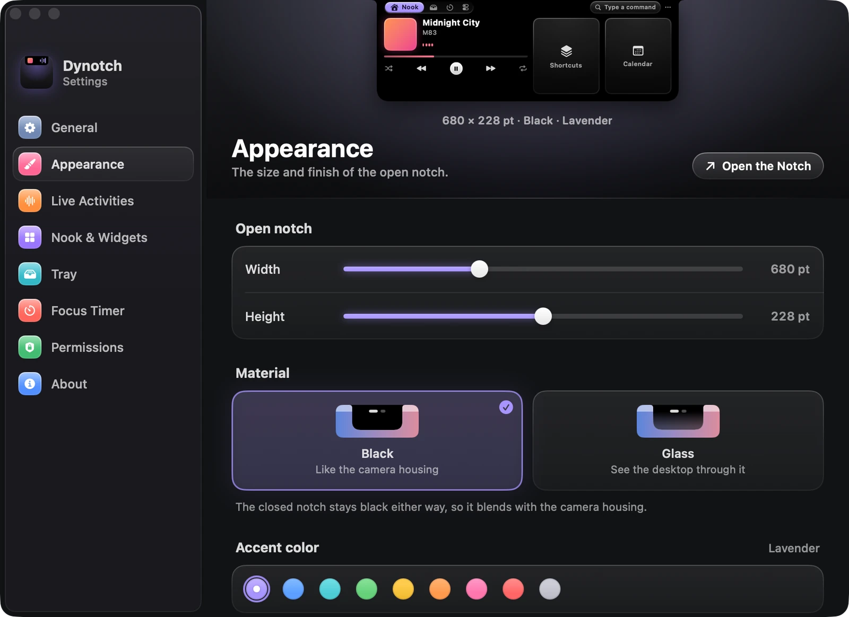Toggle shuffle in the notch music player
Image resolution: width=849 pixels, height=617 pixels.
(389, 68)
